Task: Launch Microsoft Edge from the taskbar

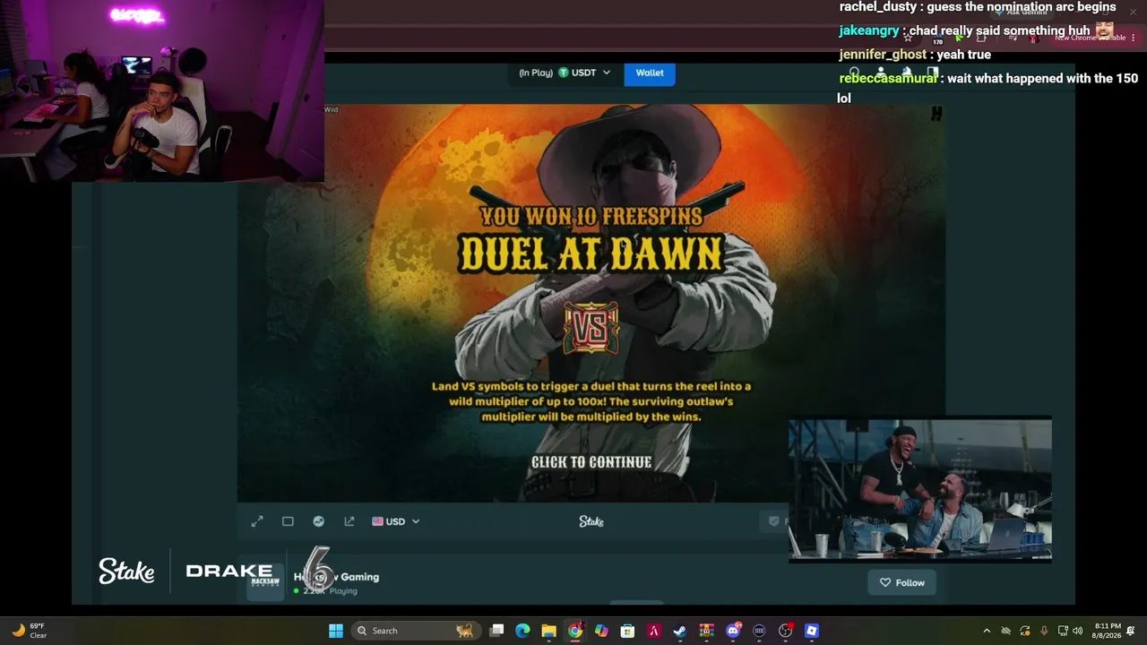Action: [x=522, y=631]
